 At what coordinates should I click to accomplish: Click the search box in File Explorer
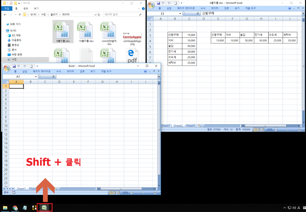123,15
